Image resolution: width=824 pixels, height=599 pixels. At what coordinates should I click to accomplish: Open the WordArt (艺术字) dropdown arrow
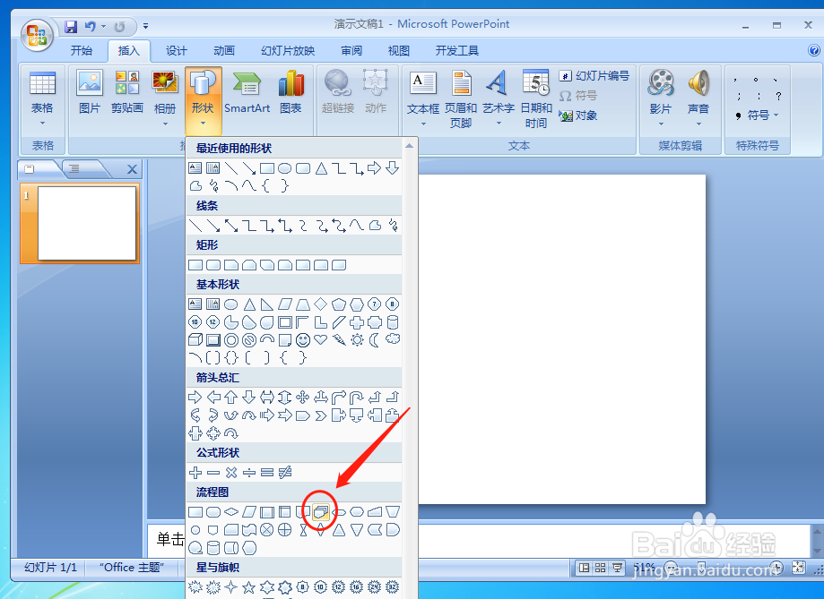[x=499, y=124]
